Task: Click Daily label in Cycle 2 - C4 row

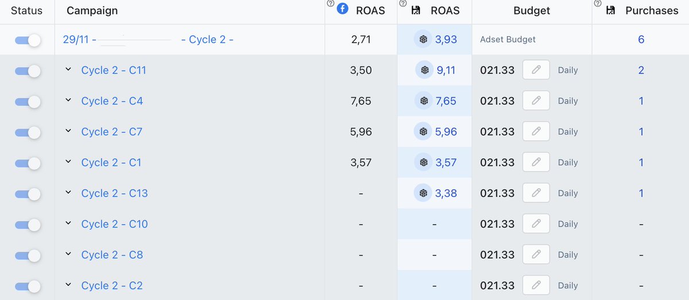Action: click(568, 101)
